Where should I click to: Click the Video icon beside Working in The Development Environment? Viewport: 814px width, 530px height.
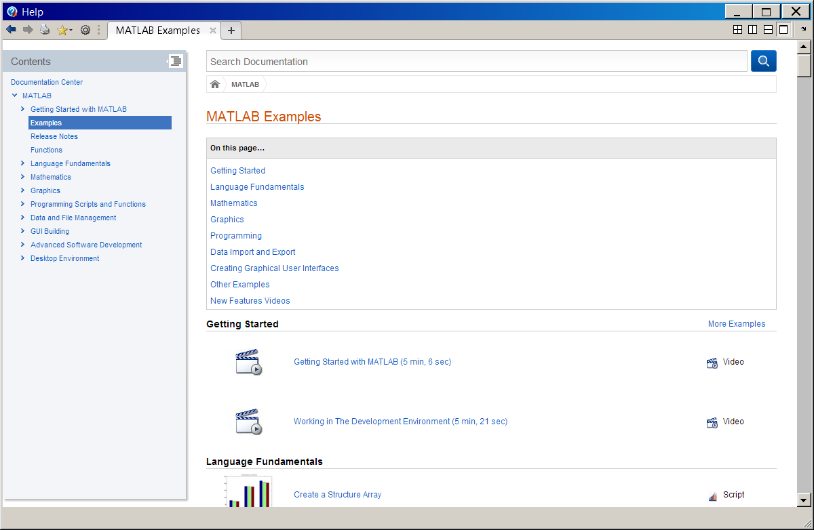coord(712,422)
